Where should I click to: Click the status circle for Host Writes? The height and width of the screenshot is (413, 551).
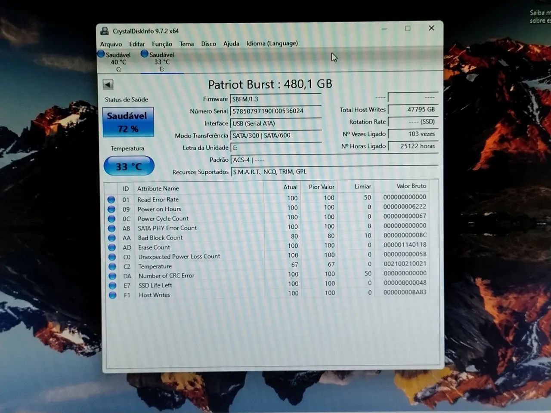(112, 295)
